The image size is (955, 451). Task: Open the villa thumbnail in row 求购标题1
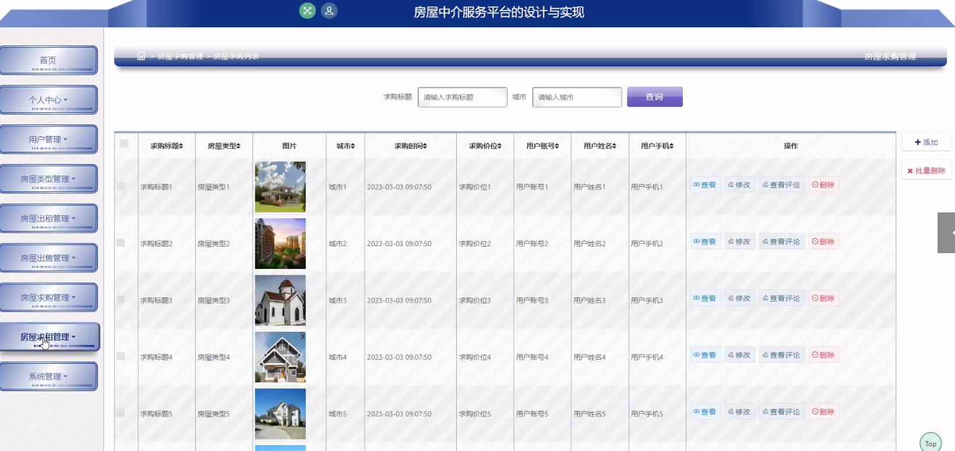coord(280,187)
